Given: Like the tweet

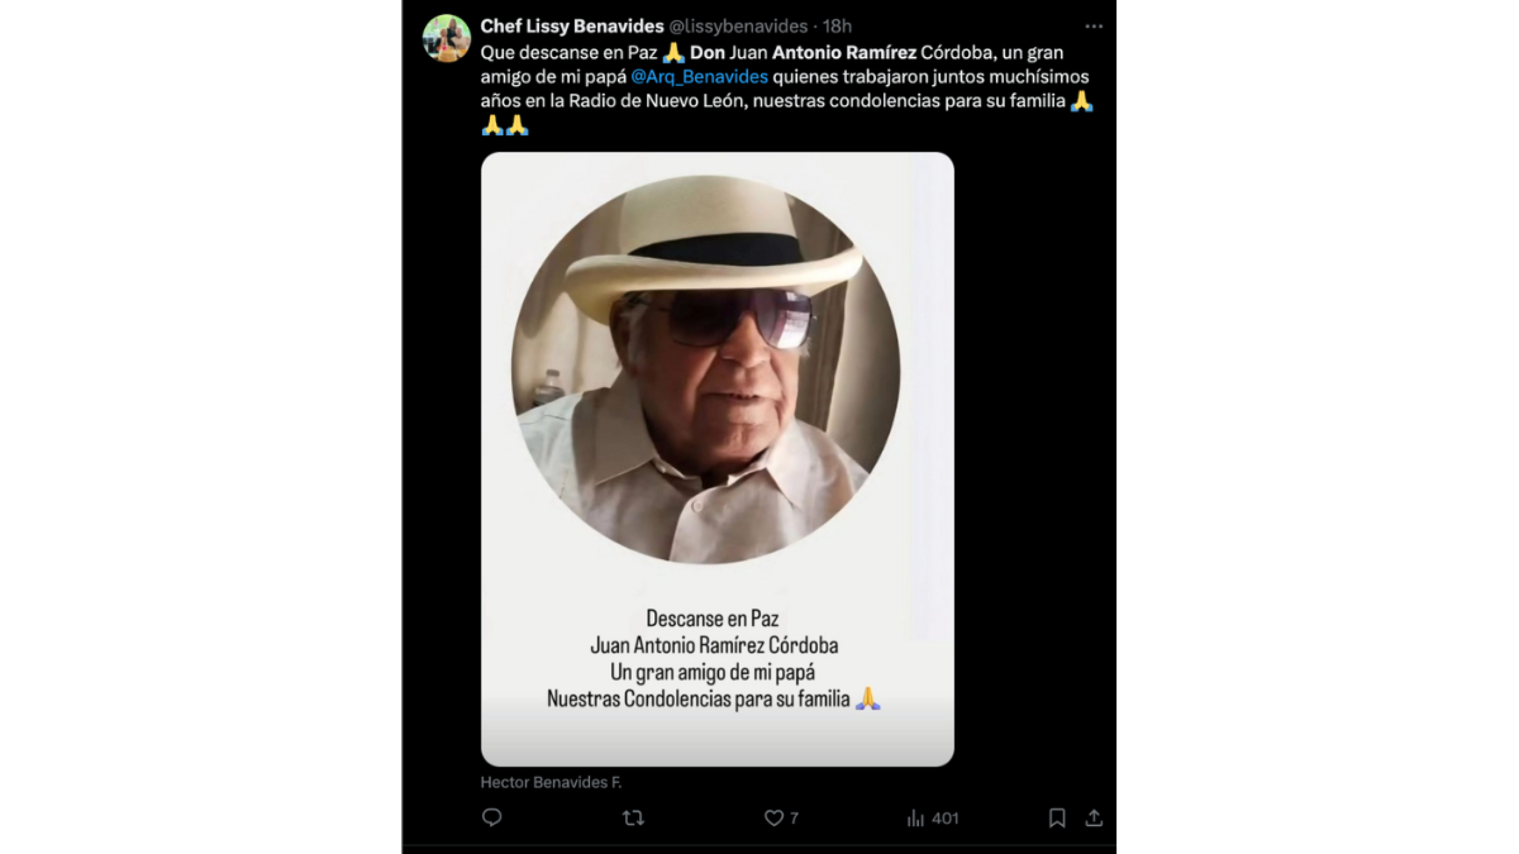Looking at the screenshot, I should point(774,817).
